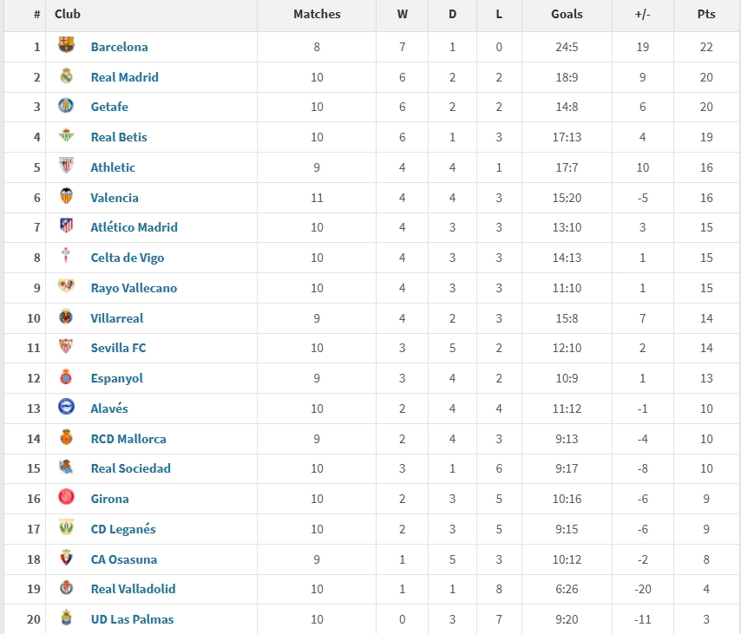Viewport: 741px width, 634px height.
Task: Click the Villarreal crest icon
Action: click(66, 317)
